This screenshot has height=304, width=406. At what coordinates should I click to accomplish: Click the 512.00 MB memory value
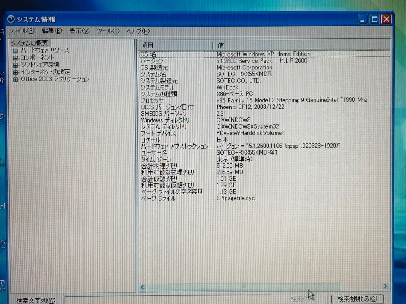(x=230, y=166)
